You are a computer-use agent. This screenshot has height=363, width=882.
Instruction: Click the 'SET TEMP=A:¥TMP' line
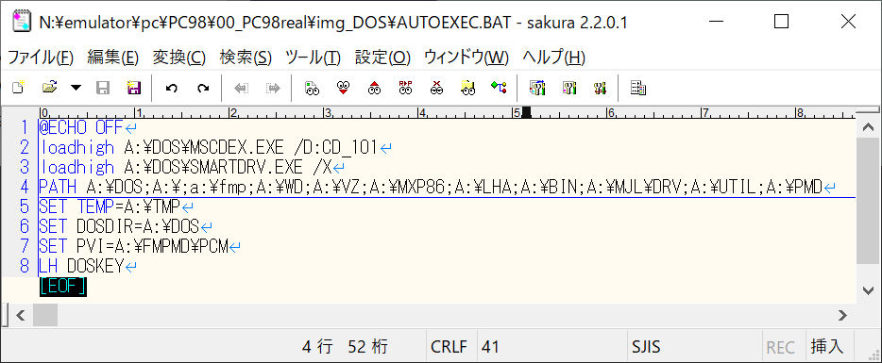[110, 206]
